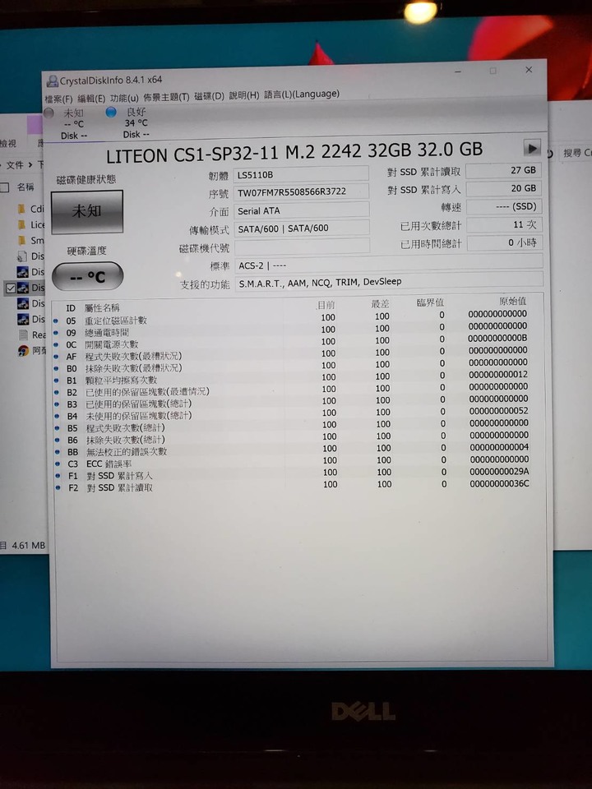Click the SATA/600 transfer mode field
This screenshot has height=789, width=592.
301,228
